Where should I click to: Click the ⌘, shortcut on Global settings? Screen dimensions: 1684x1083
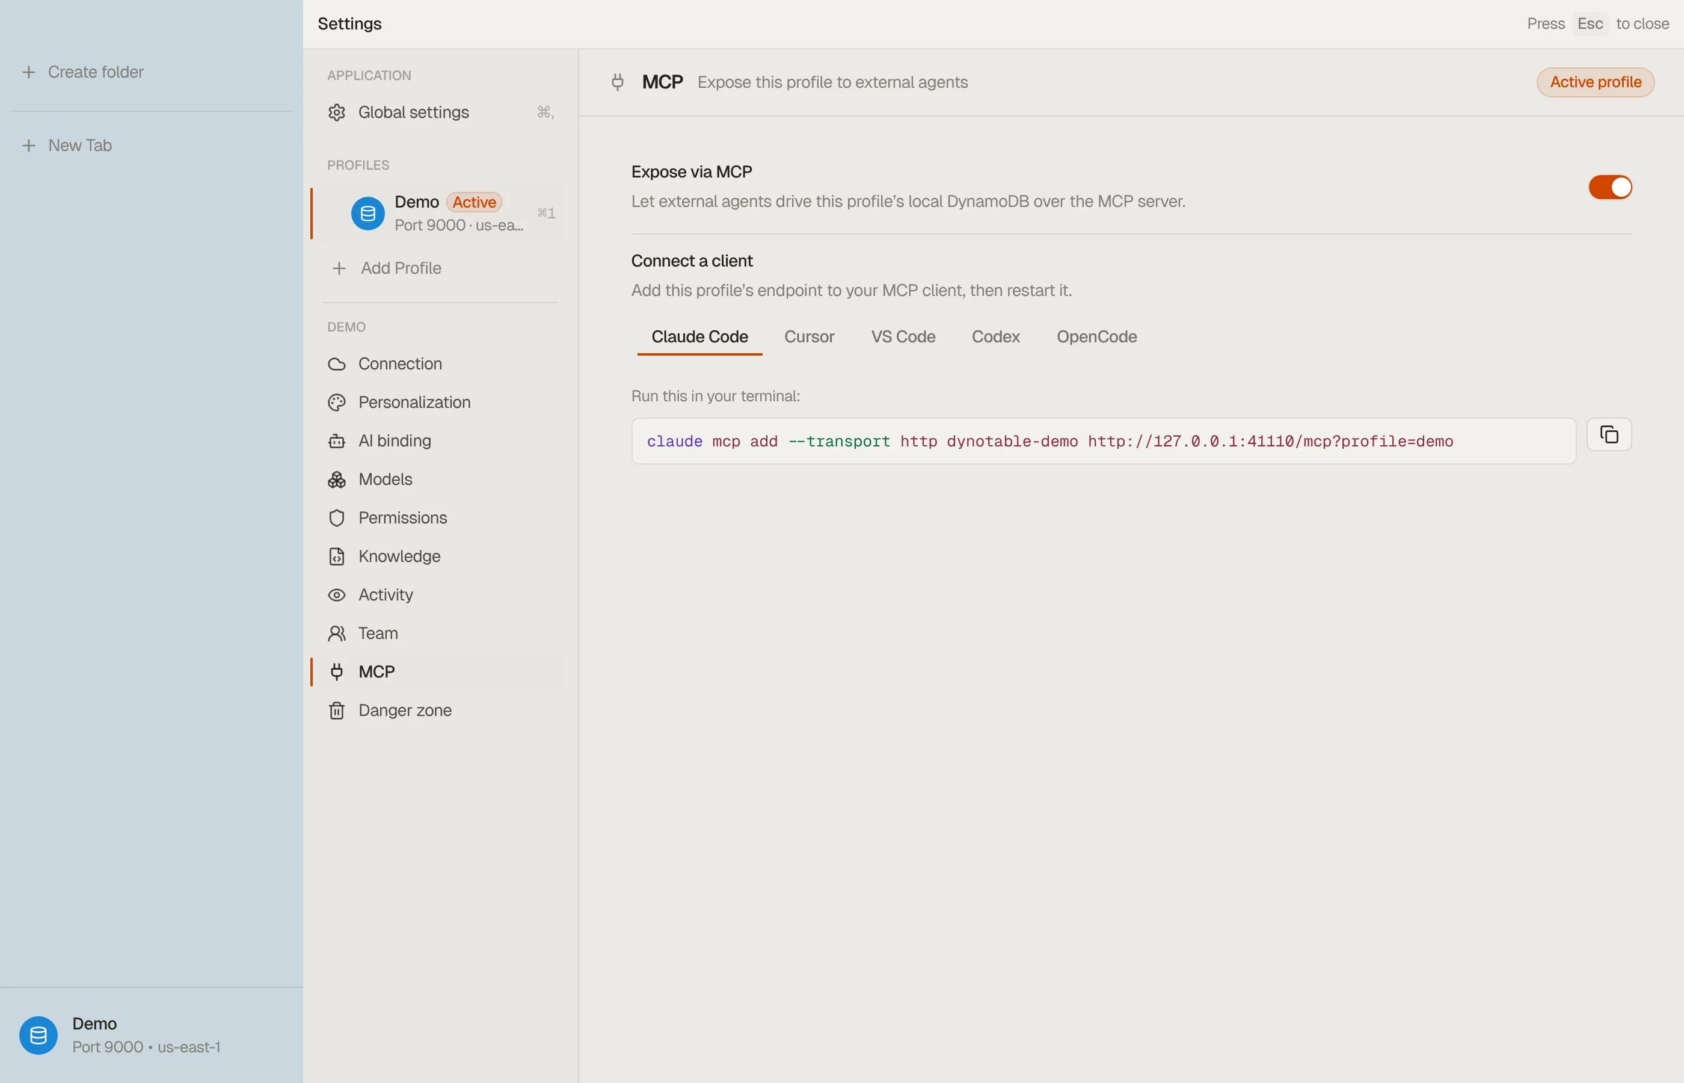tap(545, 113)
